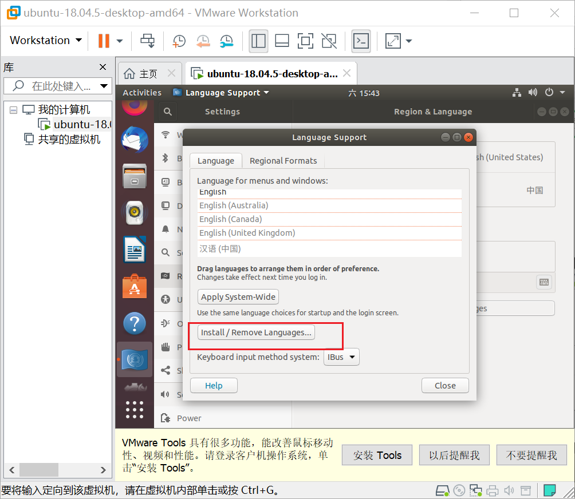
Task: Open the console view toolbar icon
Action: (x=361, y=41)
